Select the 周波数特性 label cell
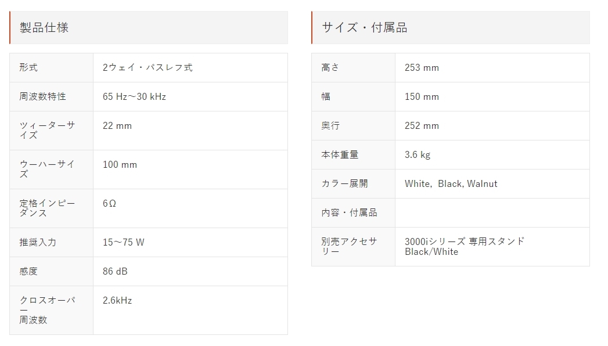Viewport: 608px width, 346px height. pos(51,96)
